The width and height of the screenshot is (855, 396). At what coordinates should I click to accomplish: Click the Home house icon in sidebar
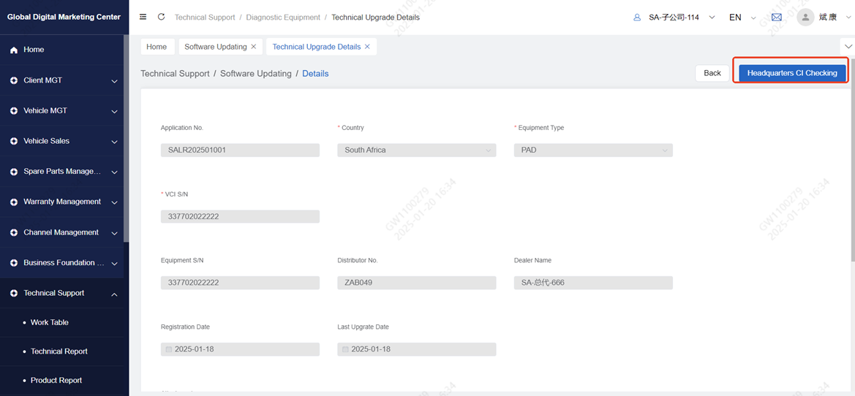click(14, 50)
